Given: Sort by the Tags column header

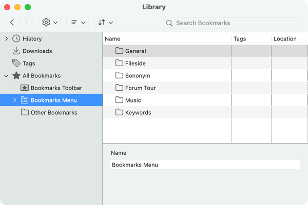Looking at the screenshot, I should tap(251, 39).
